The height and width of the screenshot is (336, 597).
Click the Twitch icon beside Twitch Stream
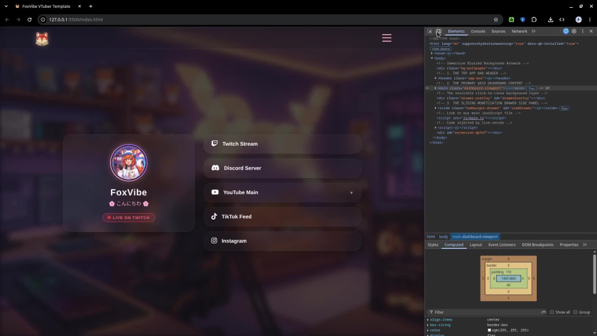tap(214, 143)
